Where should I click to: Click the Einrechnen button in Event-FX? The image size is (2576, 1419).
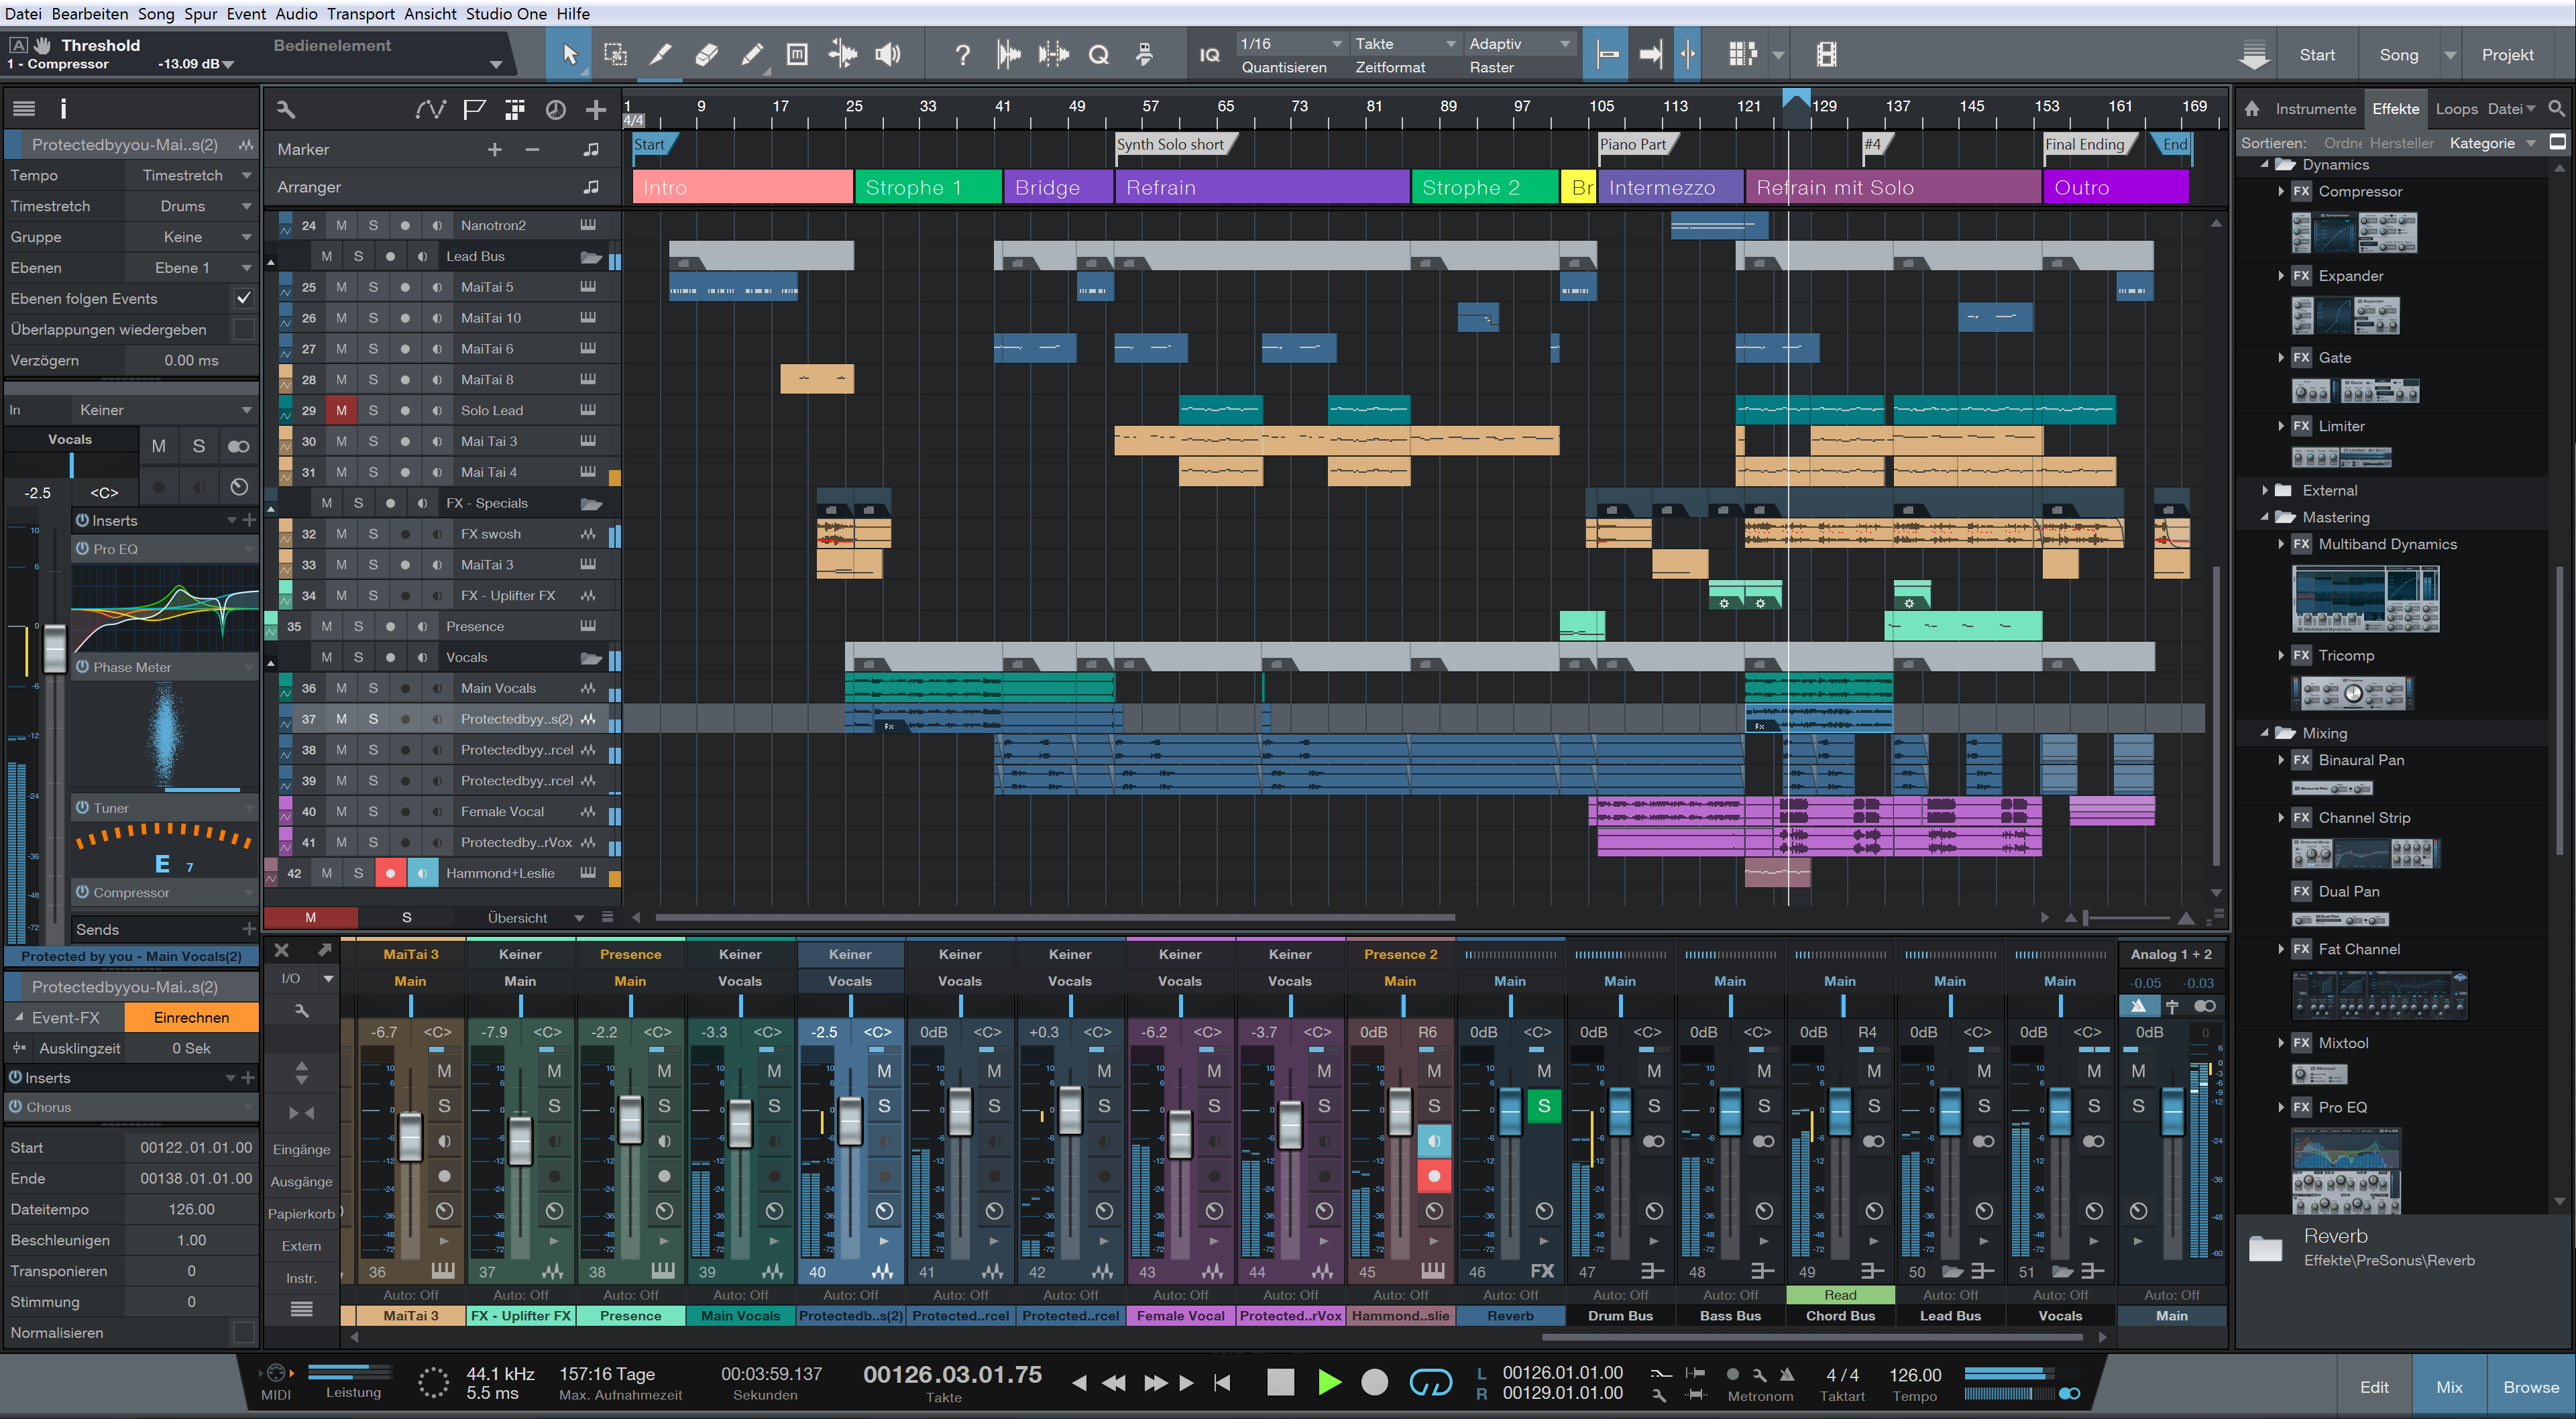click(188, 1015)
